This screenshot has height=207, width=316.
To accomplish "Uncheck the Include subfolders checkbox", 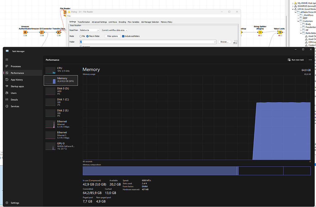I will click(123, 36).
